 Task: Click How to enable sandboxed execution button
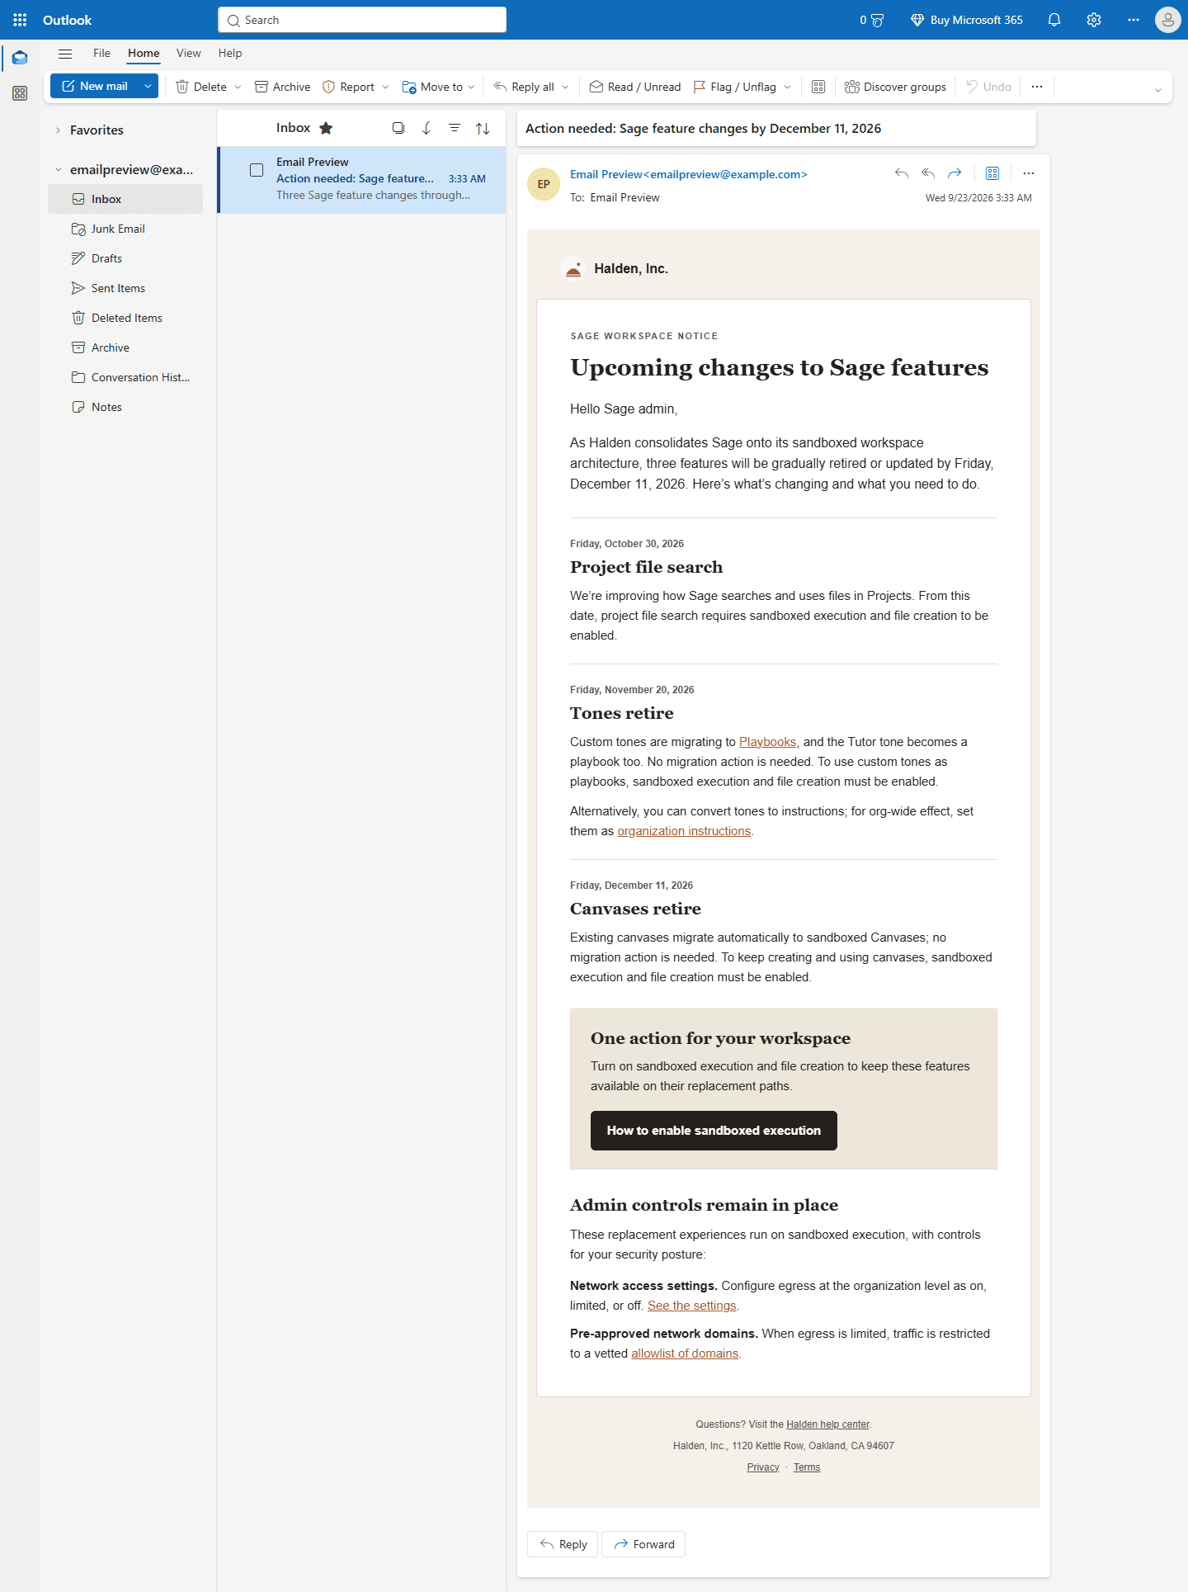click(714, 1131)
